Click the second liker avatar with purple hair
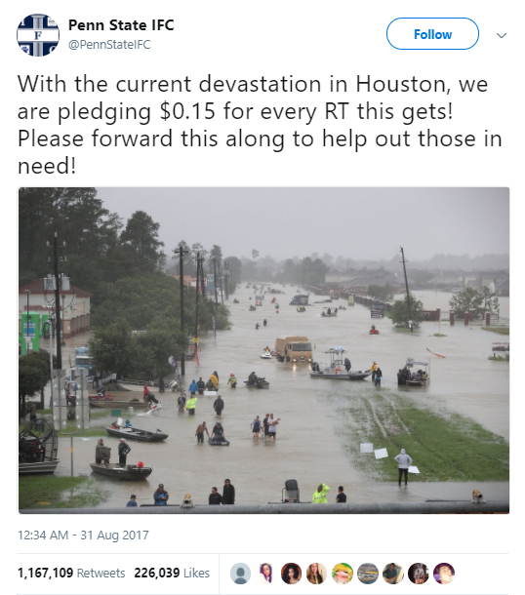This screenshot has width=525, height=595. (265, 573)
